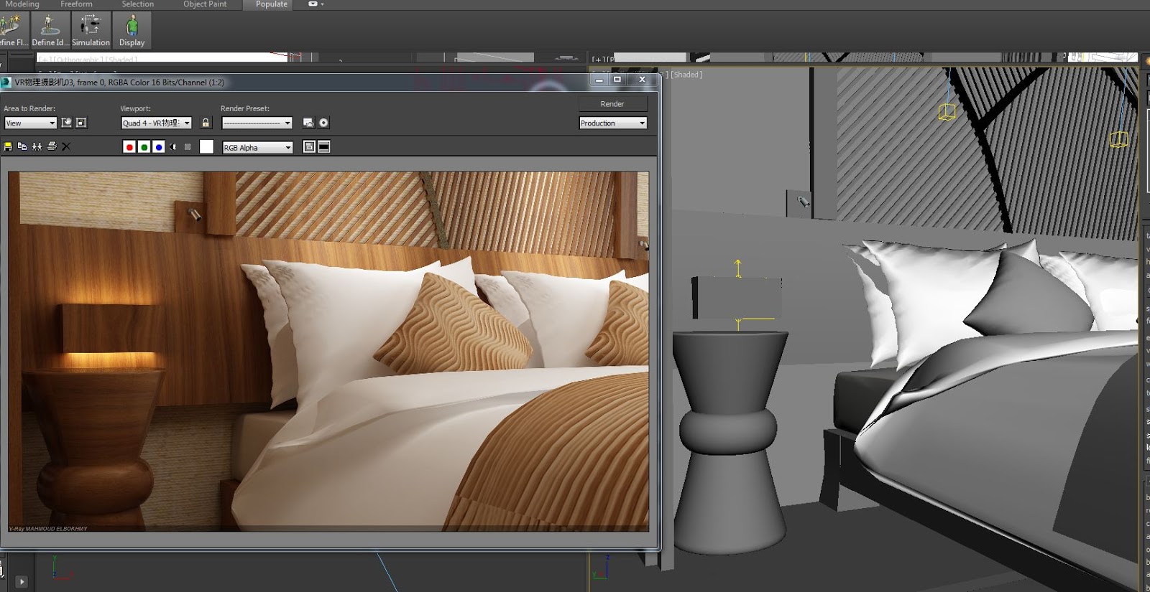Toggle monochrome display
Screen dimensions: 1150x592
point(188,147)
